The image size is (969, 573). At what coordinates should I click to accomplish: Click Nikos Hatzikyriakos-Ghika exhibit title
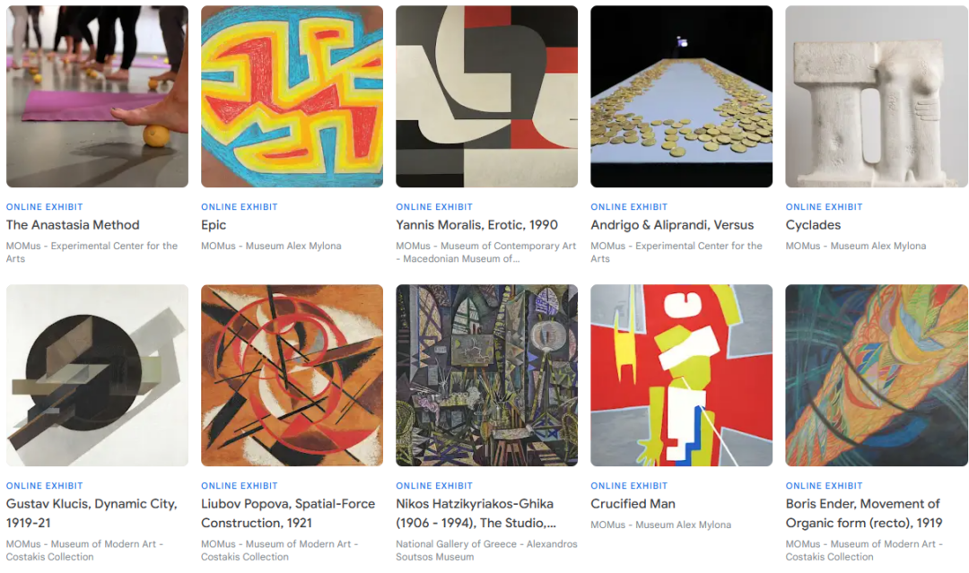point(476,513)
